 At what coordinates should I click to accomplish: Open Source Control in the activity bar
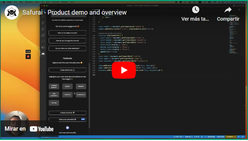pyautogui.click(x=43, y=23)
